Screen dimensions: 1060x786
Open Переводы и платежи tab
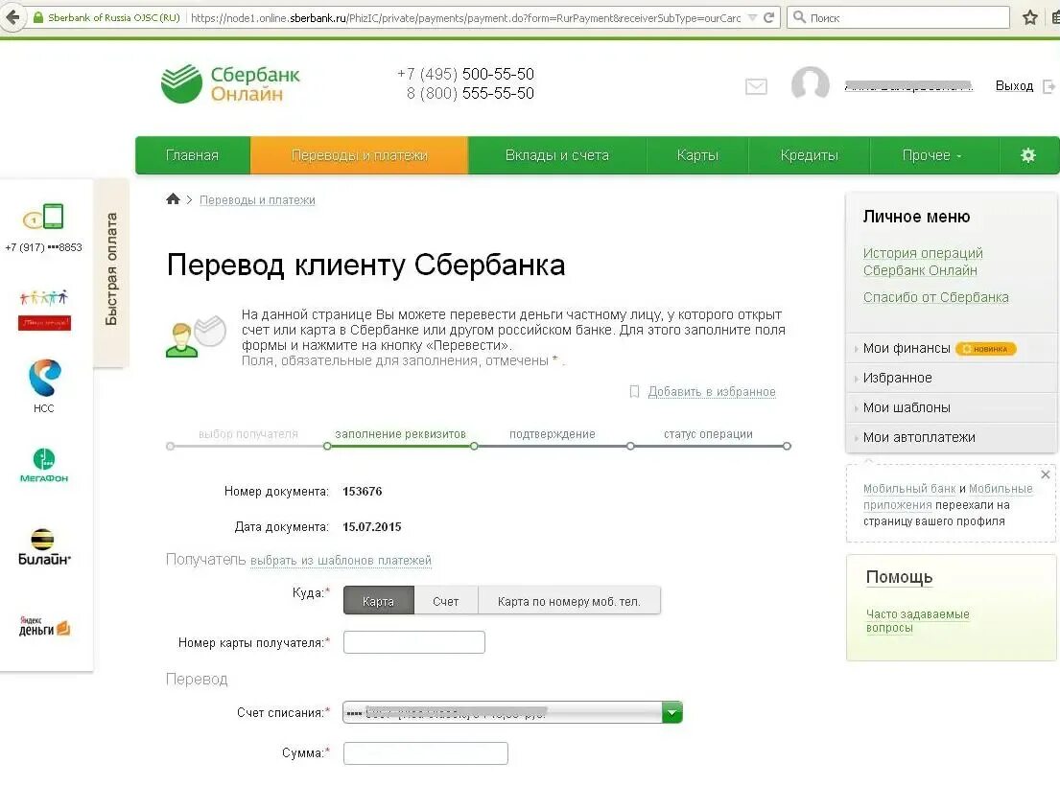click(359, 155)
